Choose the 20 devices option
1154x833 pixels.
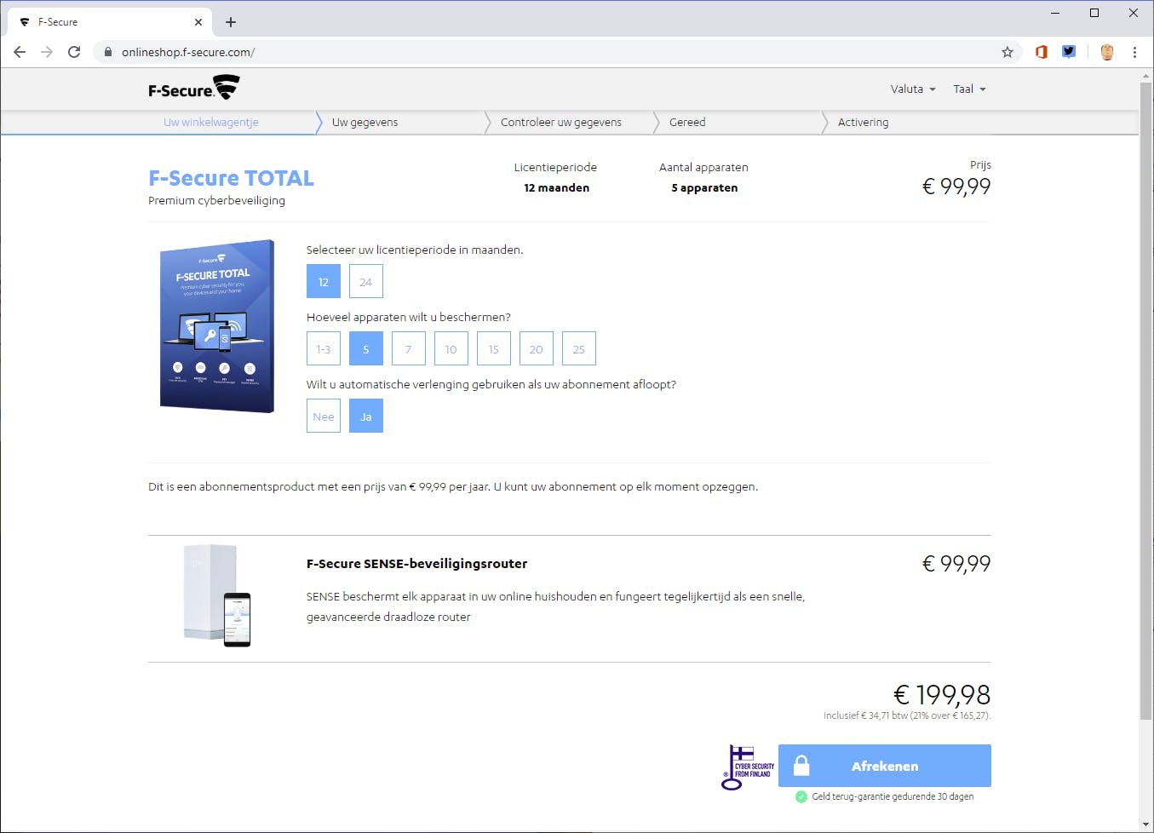tap(537, 348)
